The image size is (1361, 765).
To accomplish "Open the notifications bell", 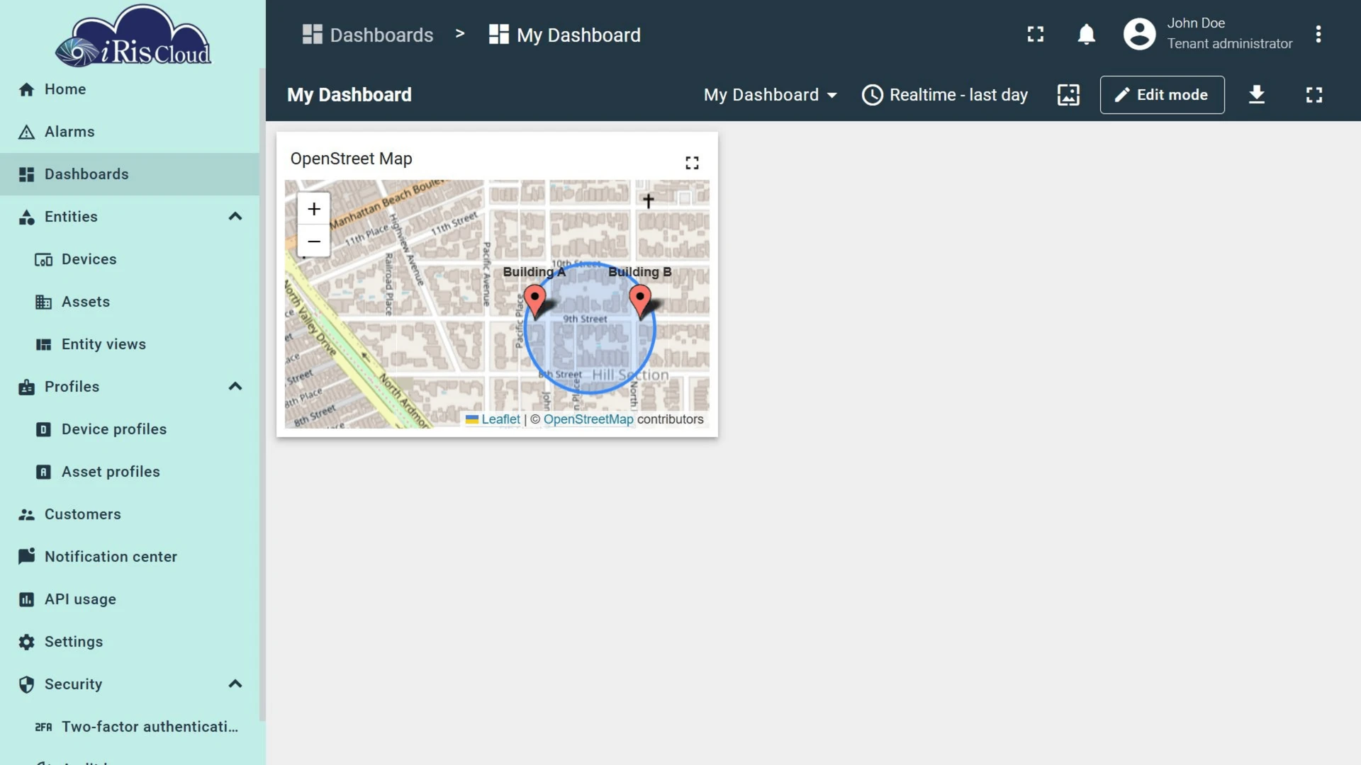I will 1086,34.
